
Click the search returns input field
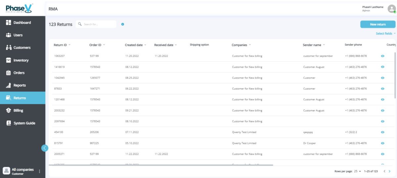tap(96, 24)
